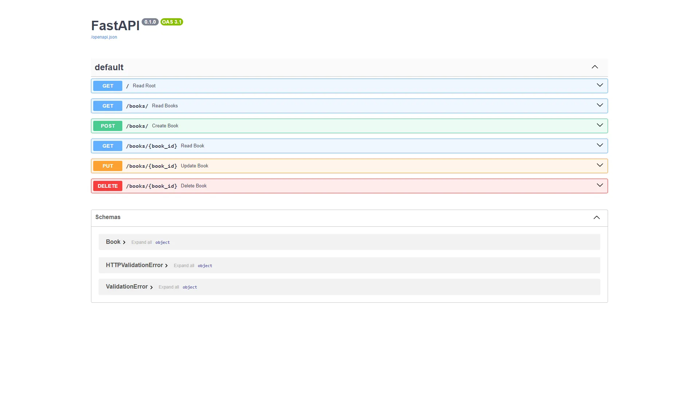Collapse the default section with its chevron
The width and height of the screenshot is (699, 393).
click(x=595, y=67)
